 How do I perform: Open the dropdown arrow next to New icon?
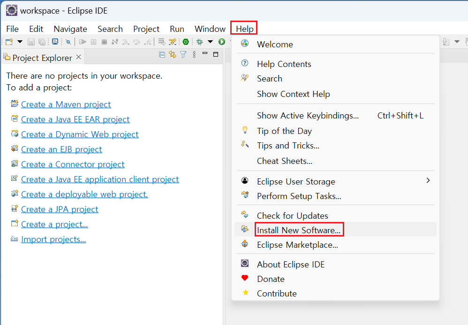[20, 42]
